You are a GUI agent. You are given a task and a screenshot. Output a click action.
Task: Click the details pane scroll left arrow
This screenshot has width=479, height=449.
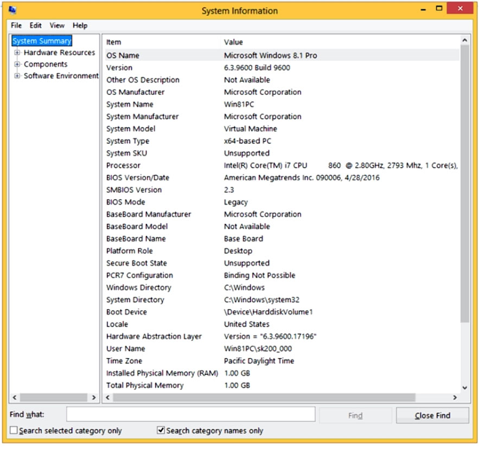click(107, 398)
